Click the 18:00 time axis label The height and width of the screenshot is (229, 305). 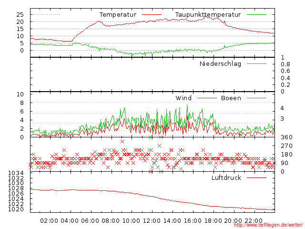pos(213,221)
